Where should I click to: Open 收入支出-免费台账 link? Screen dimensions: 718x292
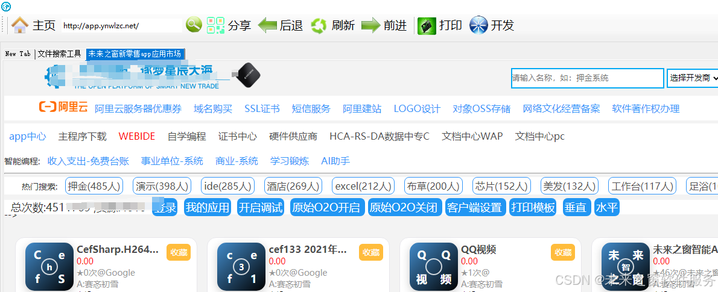tap(88, 161)
